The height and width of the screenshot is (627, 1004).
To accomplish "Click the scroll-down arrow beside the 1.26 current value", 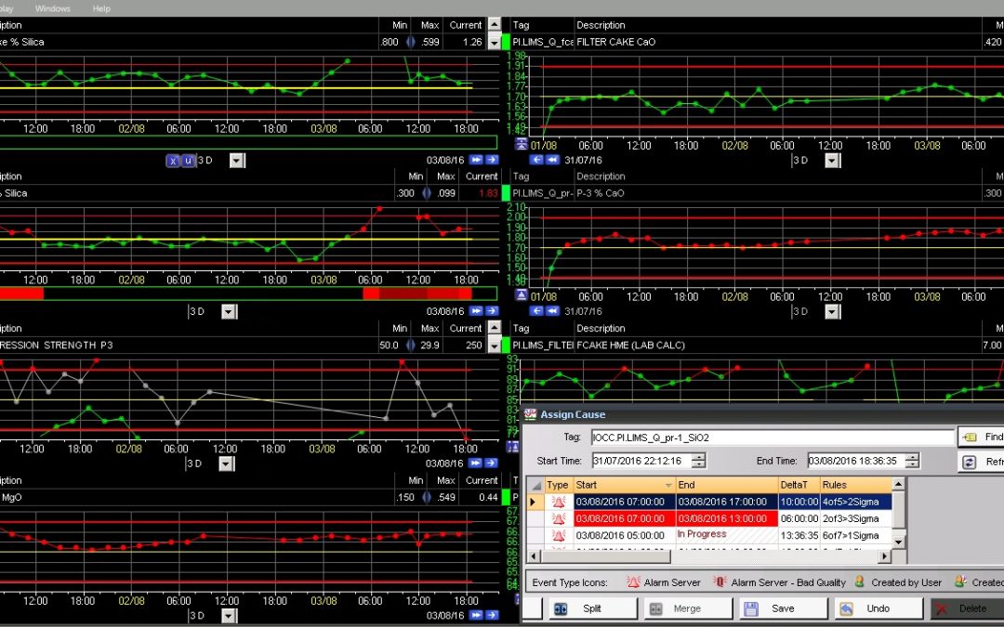I will [495, 42].
